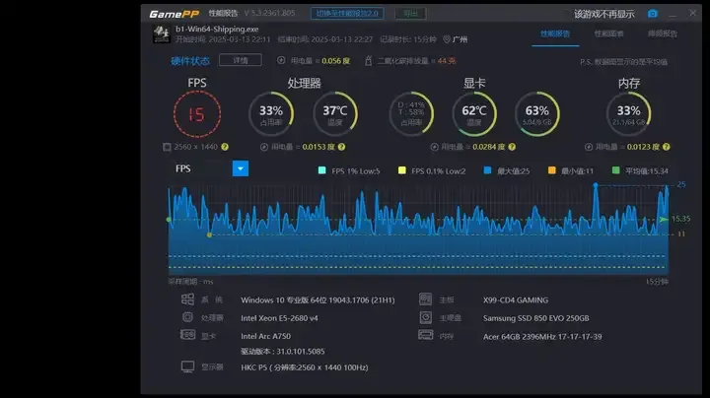Toggle the orange 最小值:11 legend swatch
This screenshot has width=710, height=398.
point(551,170)
